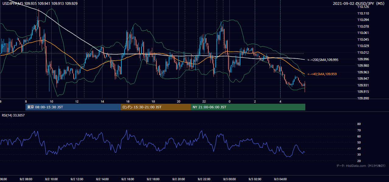Click the 109.980 price axis label
Screen dimensions: 389x182
(363, 66)
